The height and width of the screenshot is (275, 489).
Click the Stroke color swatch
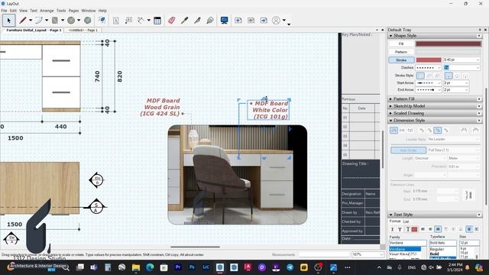tap(429, 60)
